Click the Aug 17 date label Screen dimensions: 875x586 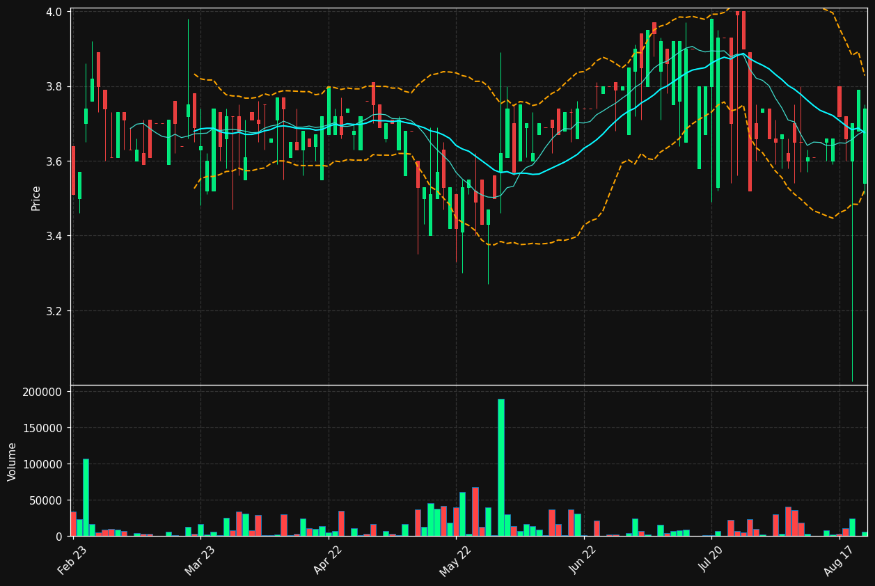point(839,561)
